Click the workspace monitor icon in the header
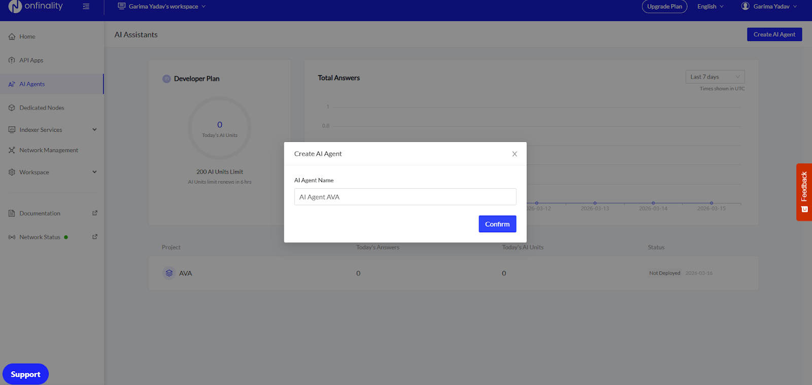Image resolution: width=812 pixels, height=385 pixels. click(122, 6)
